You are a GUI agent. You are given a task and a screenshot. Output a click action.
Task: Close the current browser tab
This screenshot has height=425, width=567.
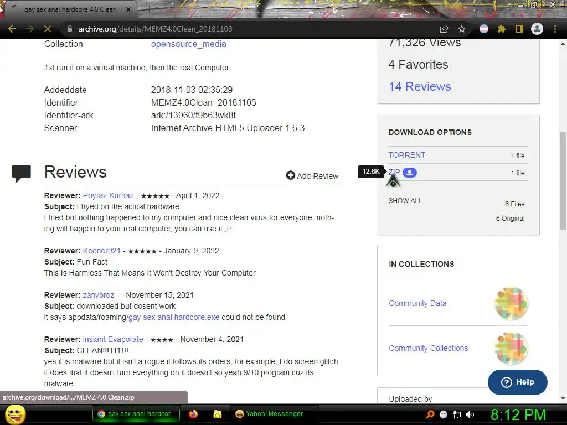pos(128,9)
